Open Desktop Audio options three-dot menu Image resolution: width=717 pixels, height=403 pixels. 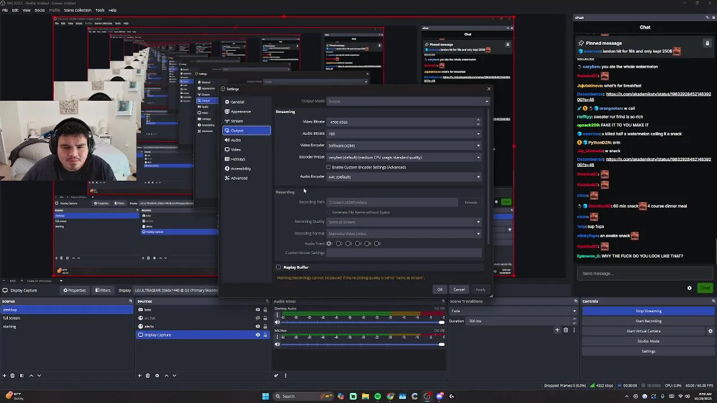click(x=277, y=315)
